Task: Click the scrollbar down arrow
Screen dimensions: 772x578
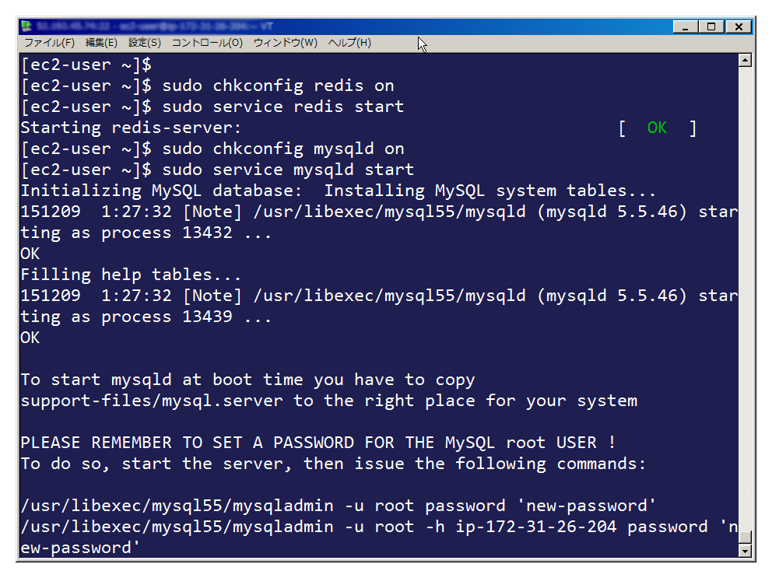Action: (745, 551)
